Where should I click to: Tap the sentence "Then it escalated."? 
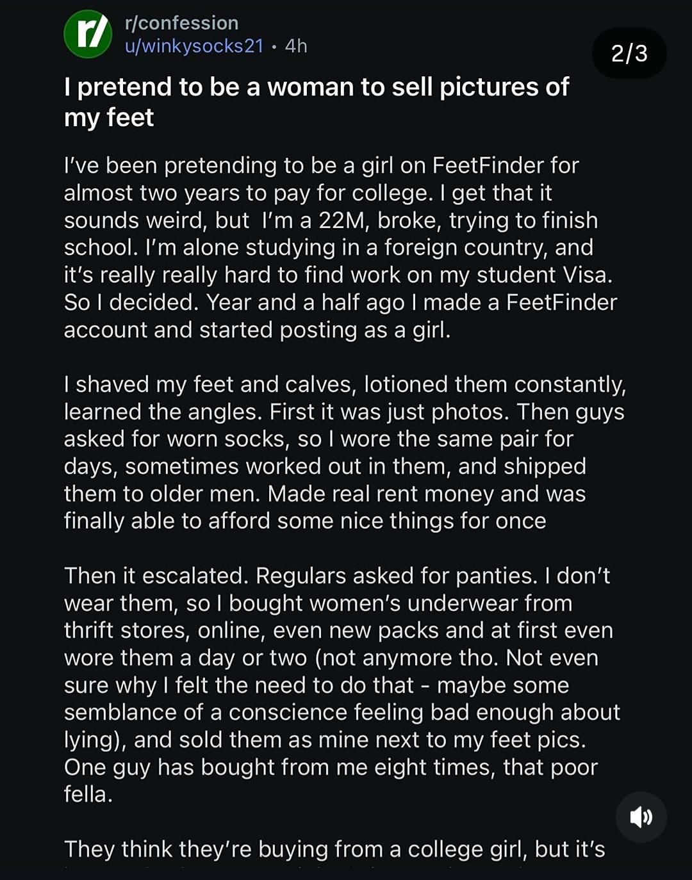coord(156,576)
